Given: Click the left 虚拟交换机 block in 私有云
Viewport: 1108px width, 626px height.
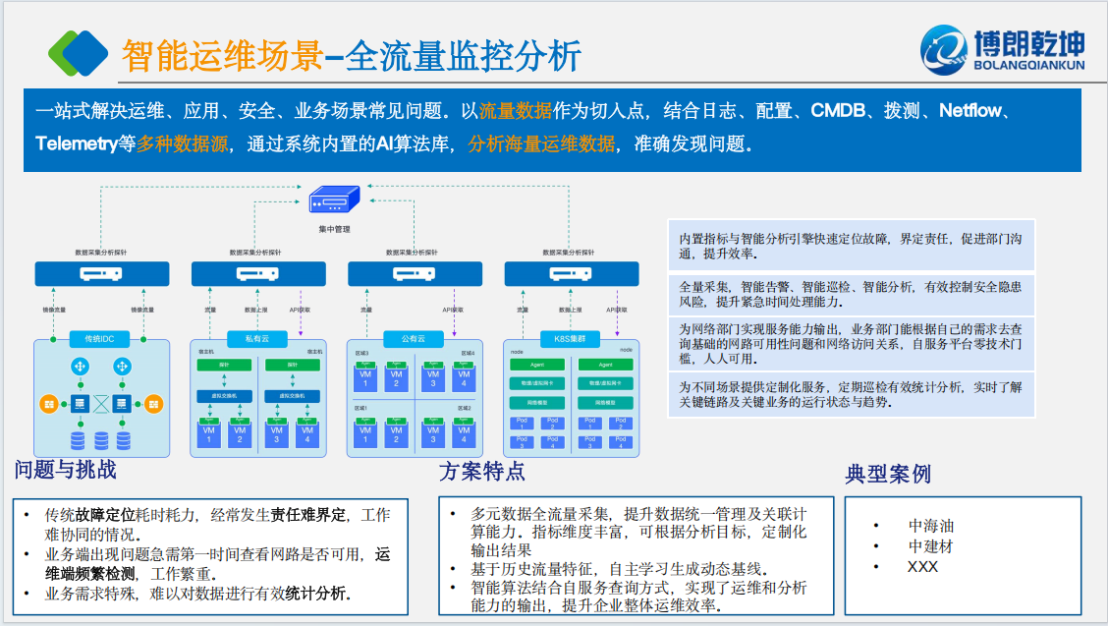Looking at the screenshot, I should 224,396.
